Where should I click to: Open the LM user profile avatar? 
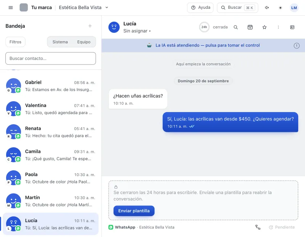coord(294,8)
